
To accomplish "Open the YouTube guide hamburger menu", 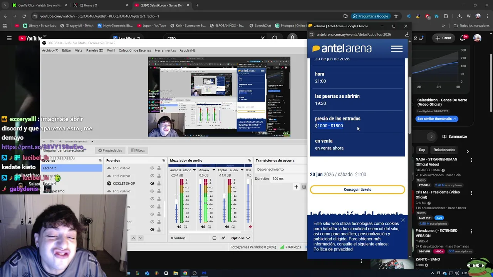I will [9, 38].
